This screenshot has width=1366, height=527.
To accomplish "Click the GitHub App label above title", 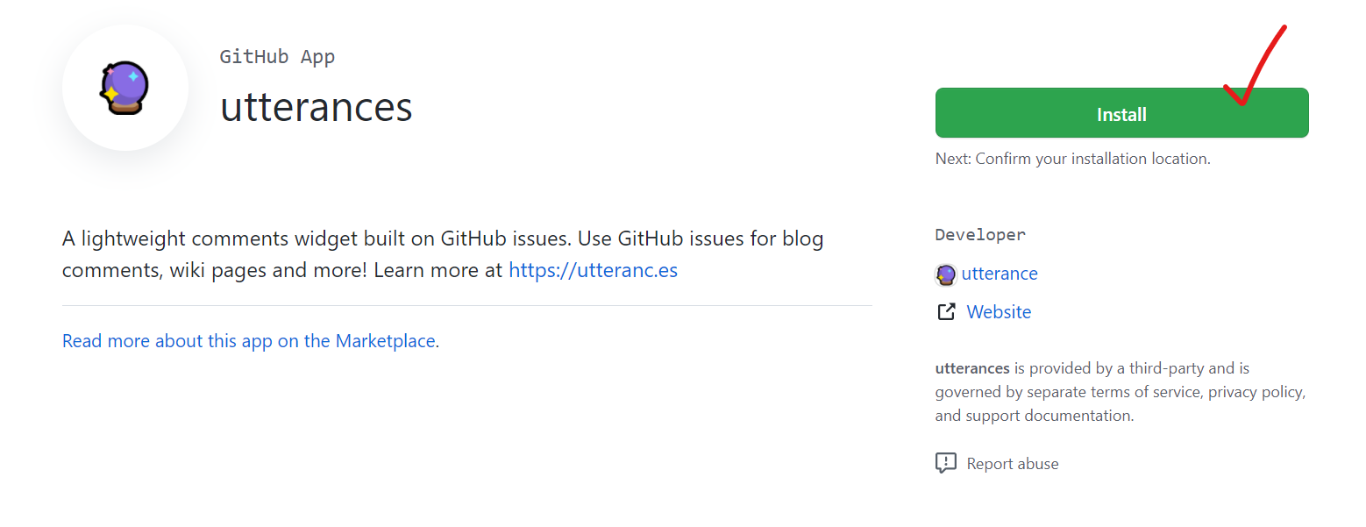I will coord(277,57).
